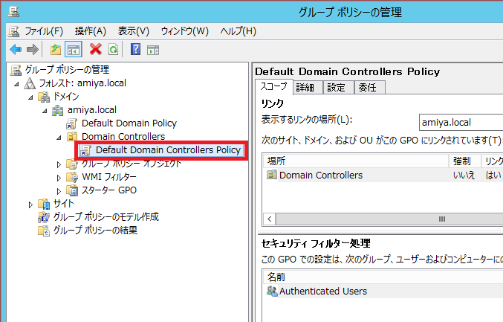Click the links list horizontal scrollbar thumb
This screenshot has width=503, height=322.
(389, 219)
